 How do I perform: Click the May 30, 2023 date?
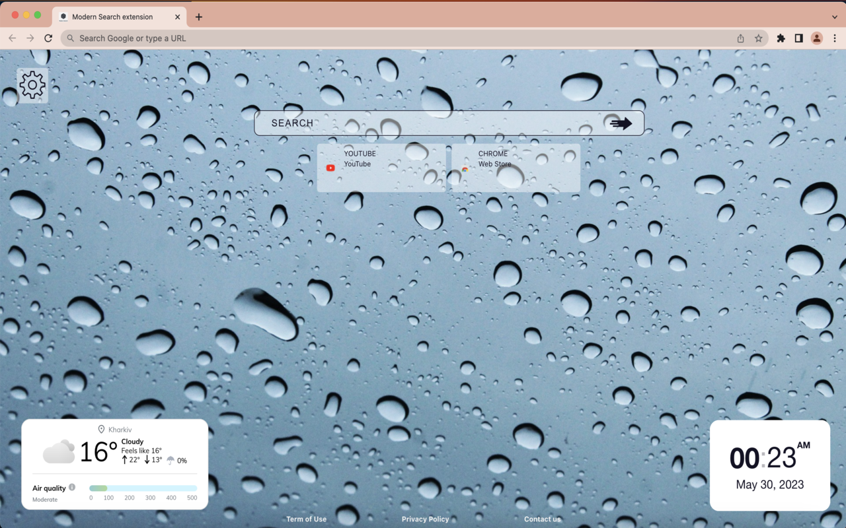tap(770, 484)
